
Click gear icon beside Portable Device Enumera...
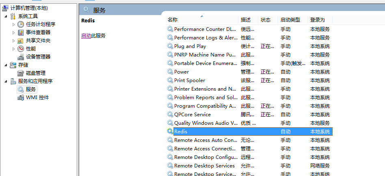click(170, 63)
